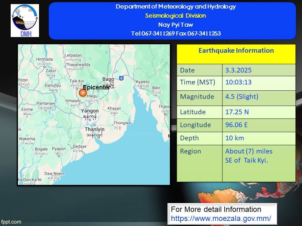Viewport: 302px width, 226px height.
Task: Open the moezala.gov.mm website link
Action: coord(221,218)
